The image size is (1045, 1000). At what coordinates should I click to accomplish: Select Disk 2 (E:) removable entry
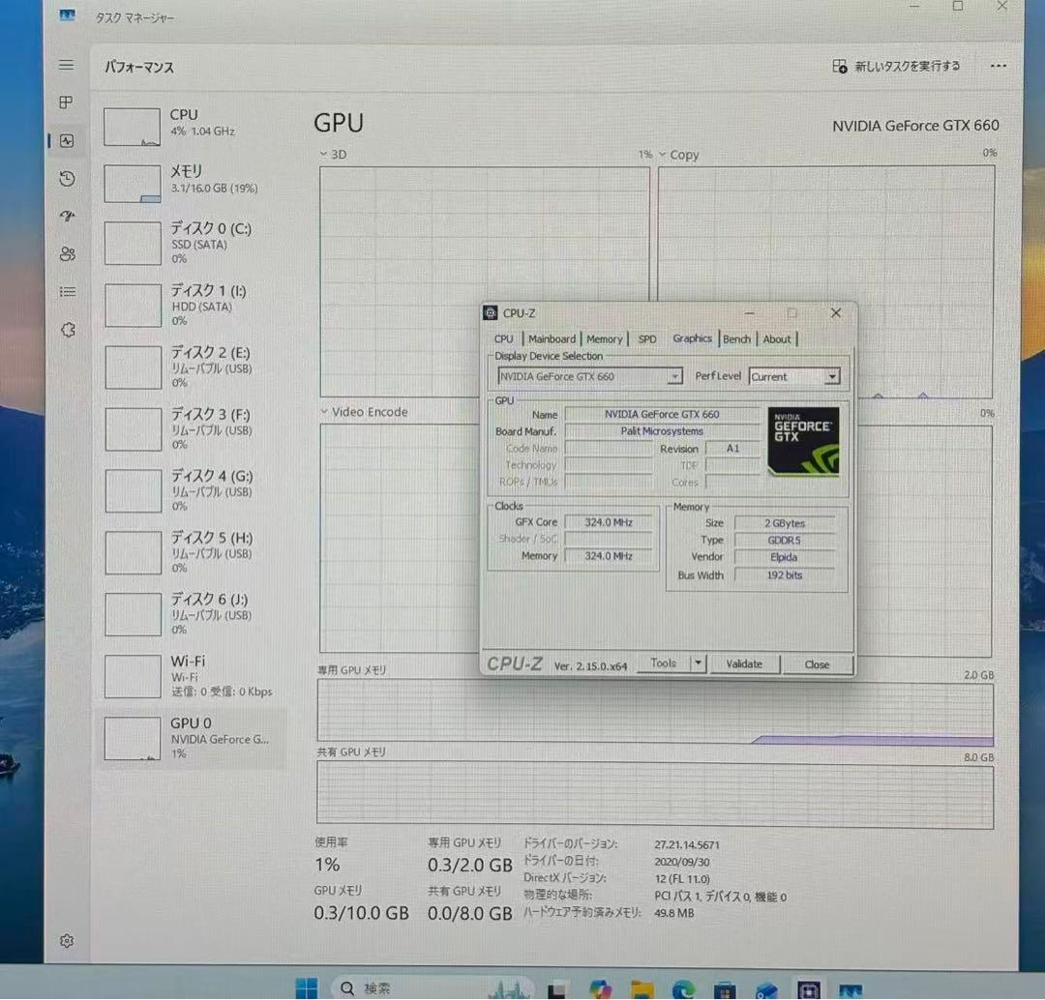pos(194,367)
